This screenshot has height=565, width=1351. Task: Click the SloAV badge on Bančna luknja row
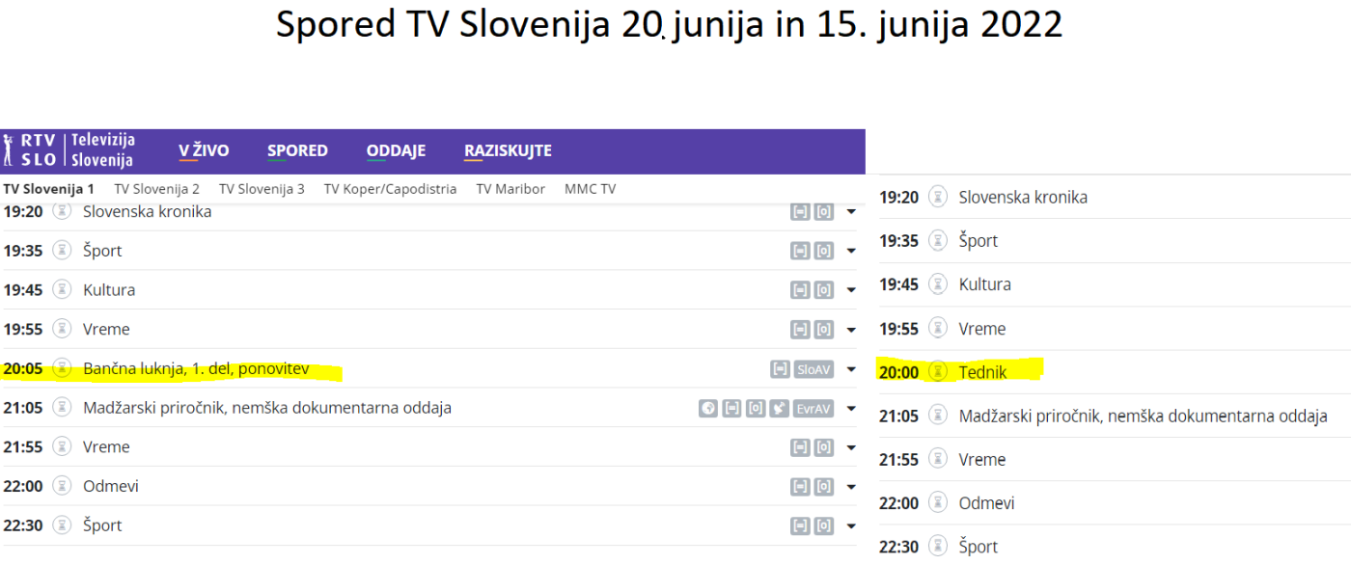[x=813, y=369]
